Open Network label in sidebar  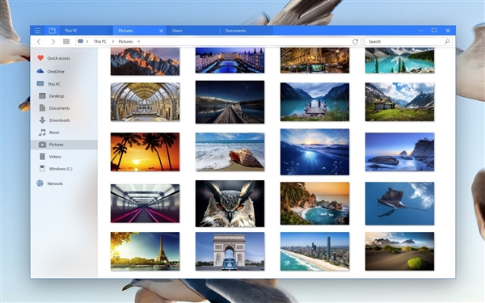(55, 183)
